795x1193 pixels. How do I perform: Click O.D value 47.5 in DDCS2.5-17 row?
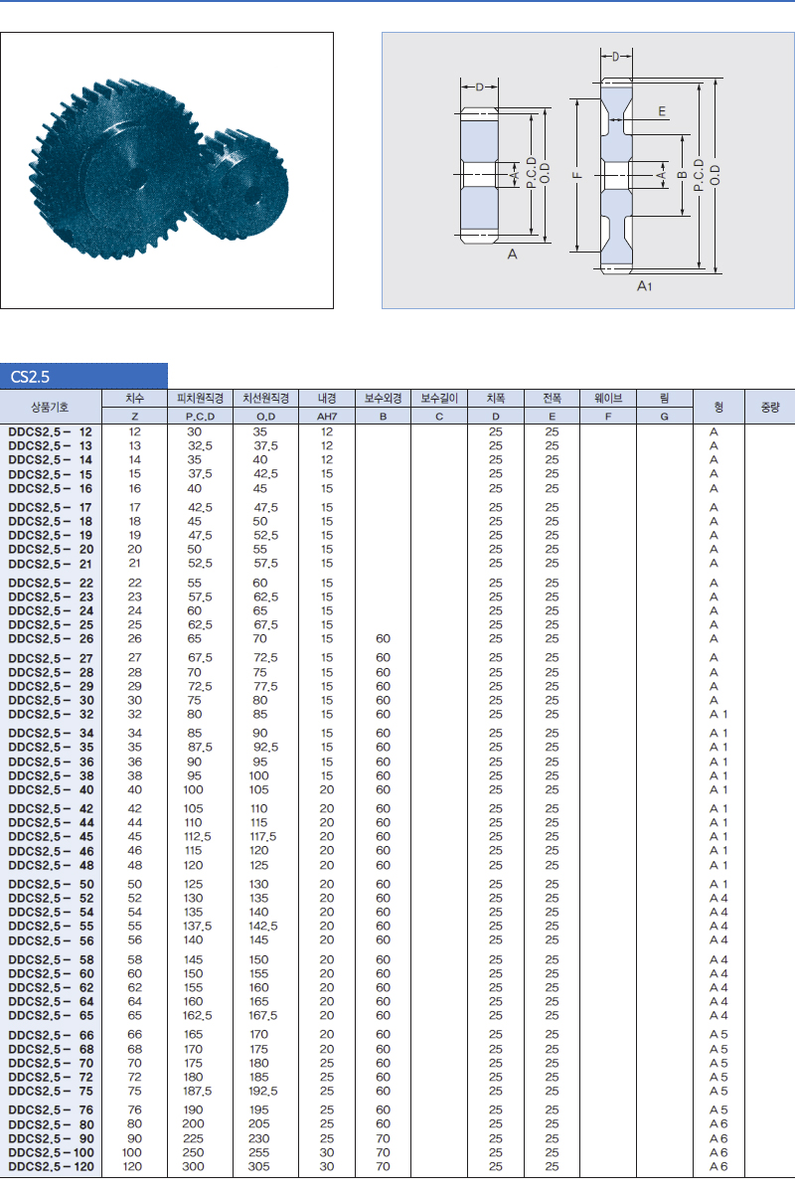pos(265,507)
